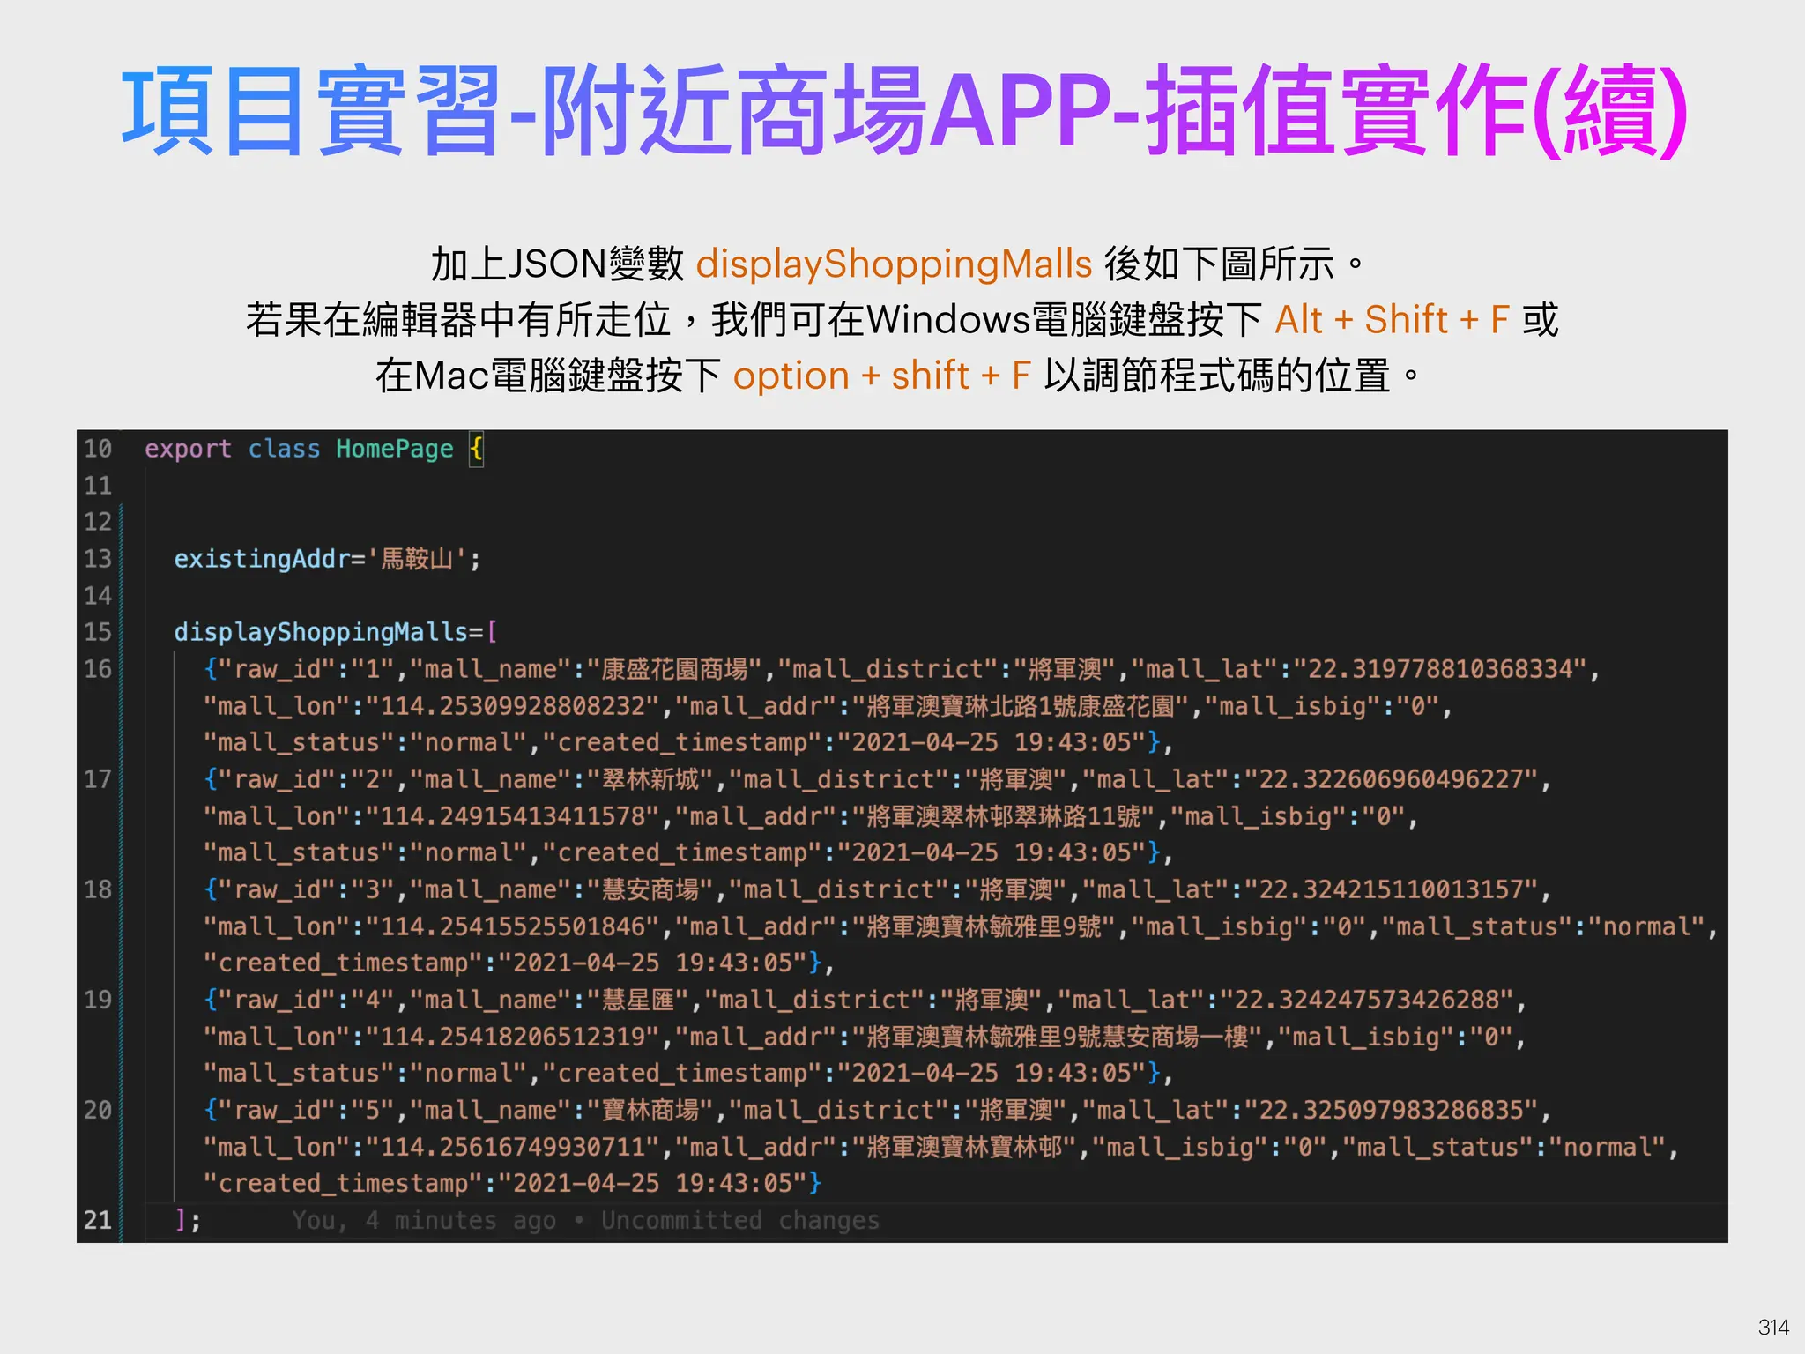Click 'Uncommitted changes' annotation text
The image size is (1805, 1354).
(x=740, y=1221)
